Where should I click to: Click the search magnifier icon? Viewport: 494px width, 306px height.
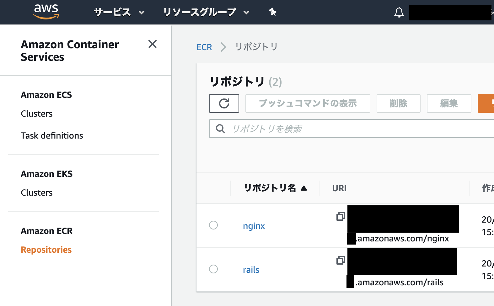(x=221, y=129)
